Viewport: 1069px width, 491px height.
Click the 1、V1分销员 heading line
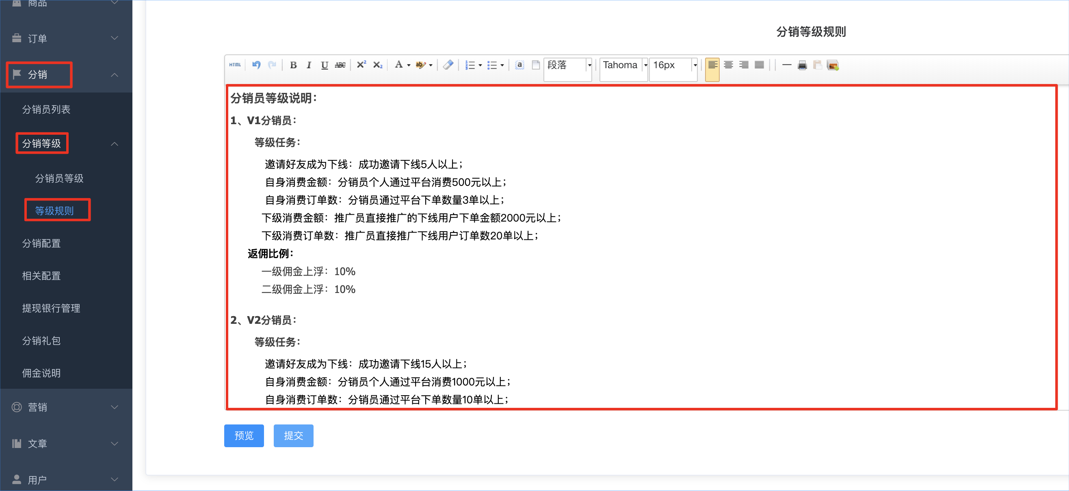[x=264, y=121]
